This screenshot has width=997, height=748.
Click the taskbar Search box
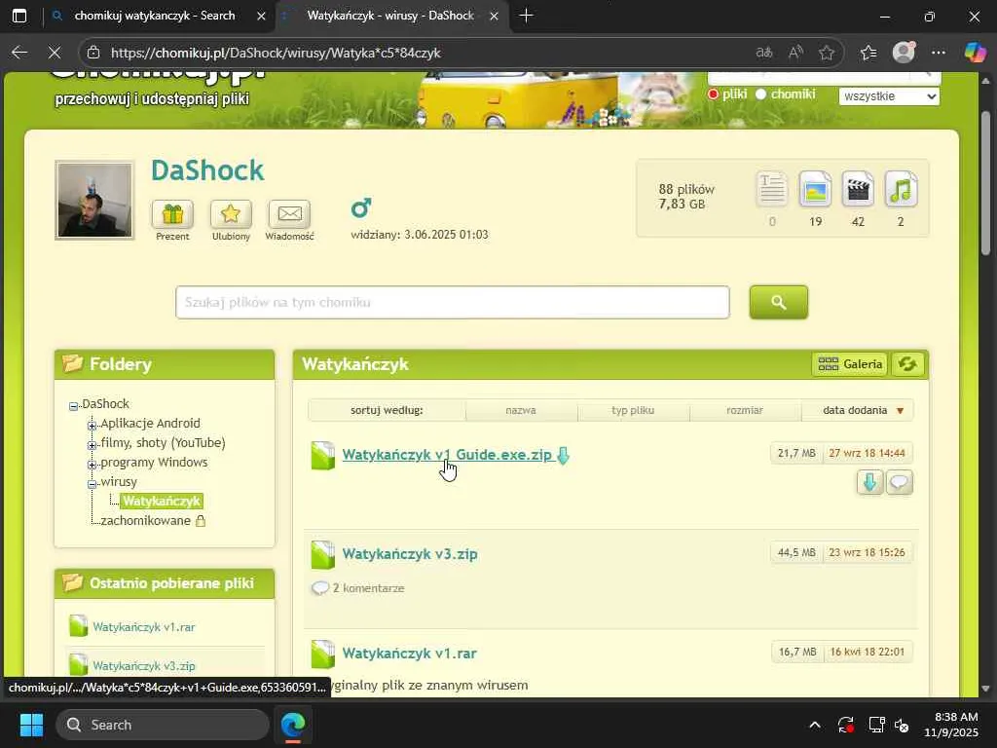click(163, 725)
